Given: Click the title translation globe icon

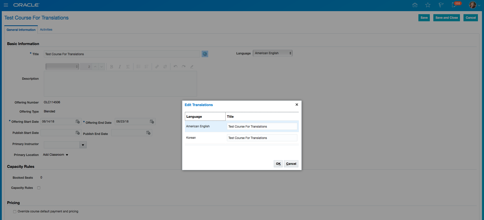Looking at the screenshot, I should coord(205,54).
